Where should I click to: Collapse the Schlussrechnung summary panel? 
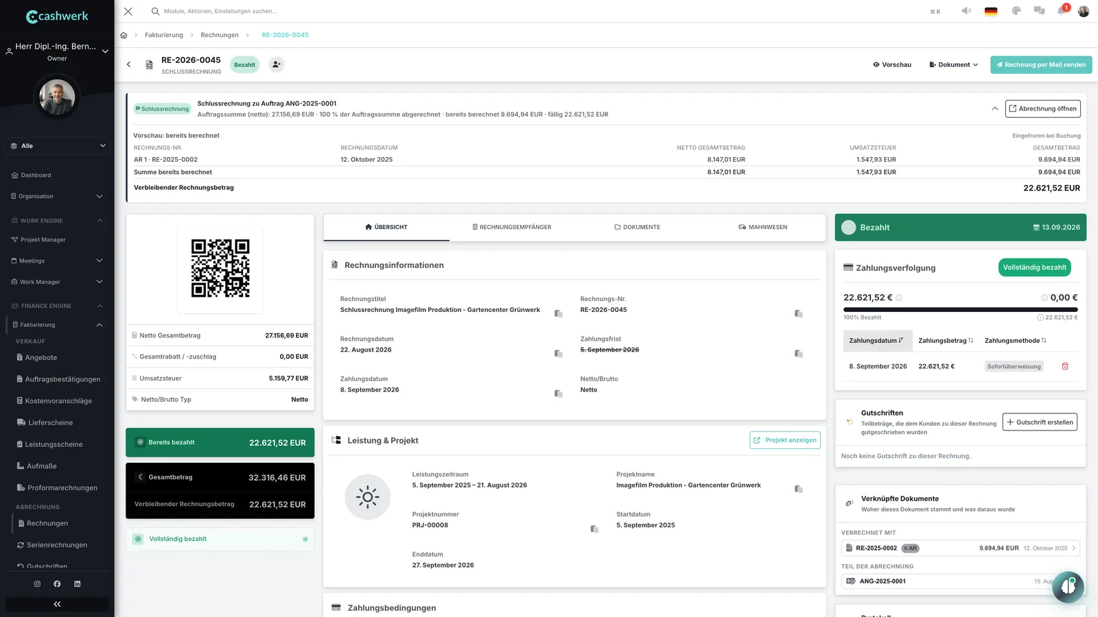coord(995,108)
